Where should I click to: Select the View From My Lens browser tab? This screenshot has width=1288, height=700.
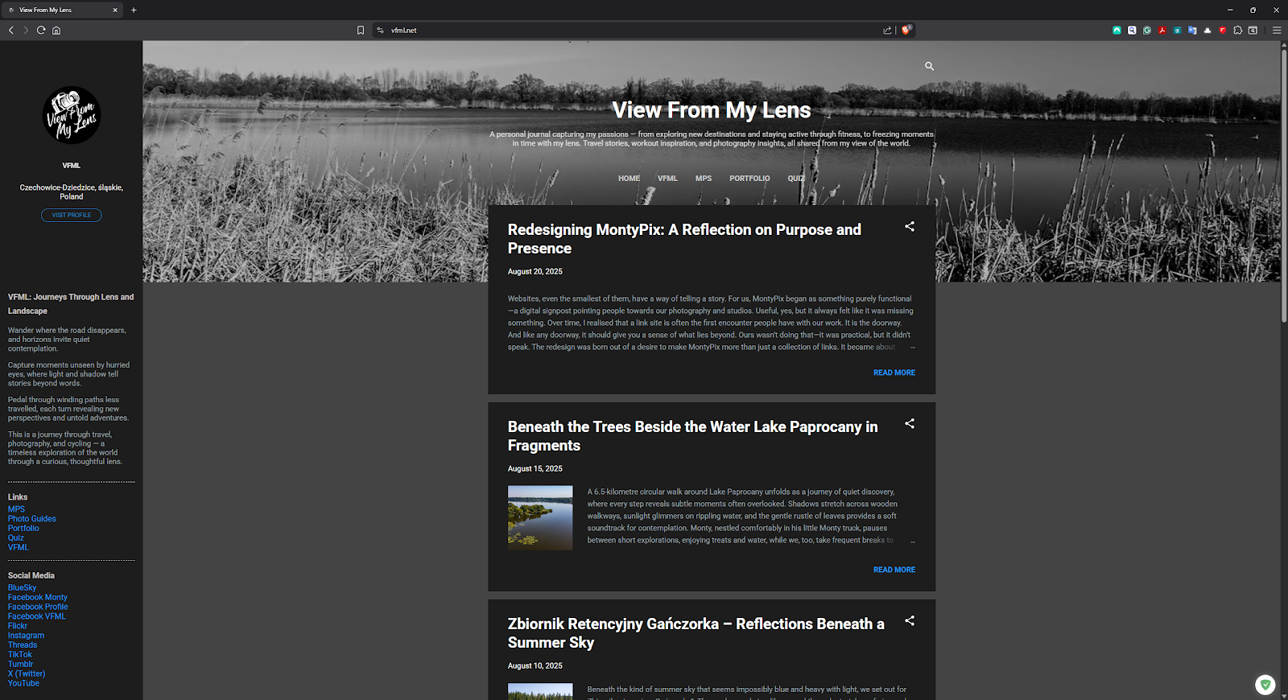coord(63,10)
